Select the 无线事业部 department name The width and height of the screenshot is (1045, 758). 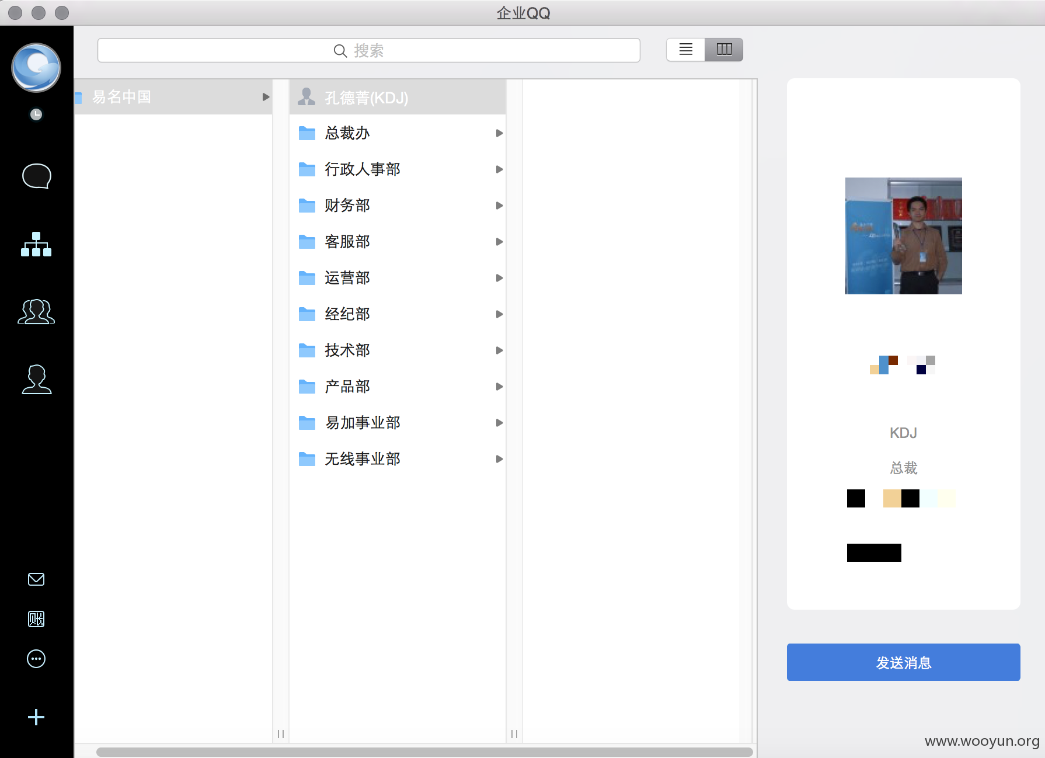pyautogui.click(x=363, y=459)
